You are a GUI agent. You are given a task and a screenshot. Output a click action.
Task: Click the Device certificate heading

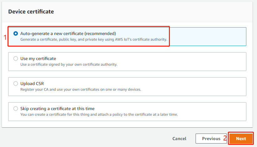[x=31, y=12]
